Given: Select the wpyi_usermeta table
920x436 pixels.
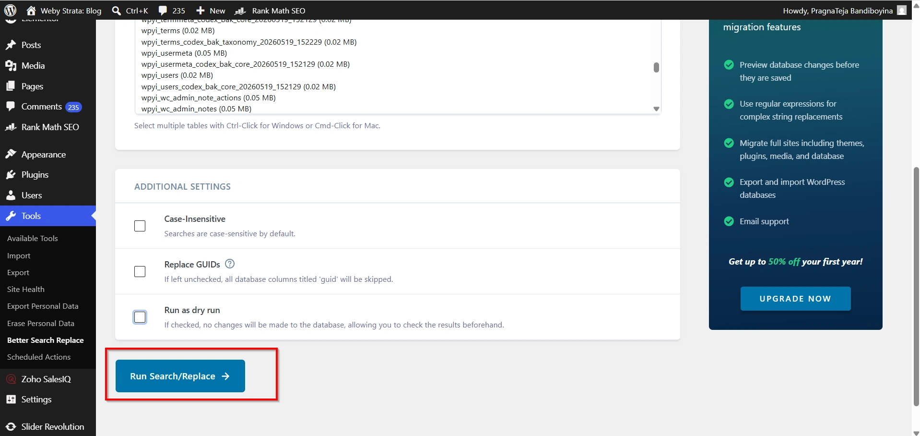Looking at the screenshot, I should [184, 53].
